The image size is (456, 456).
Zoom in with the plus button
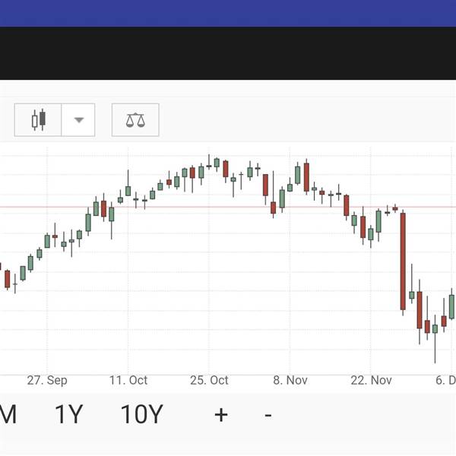(x=221, y=415)
